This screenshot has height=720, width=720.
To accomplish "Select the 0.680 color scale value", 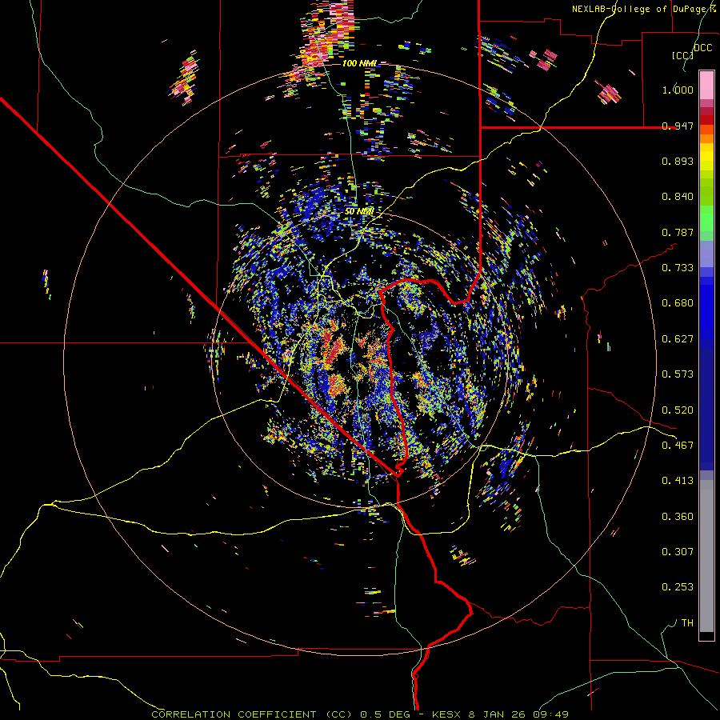I will [678, 303].
